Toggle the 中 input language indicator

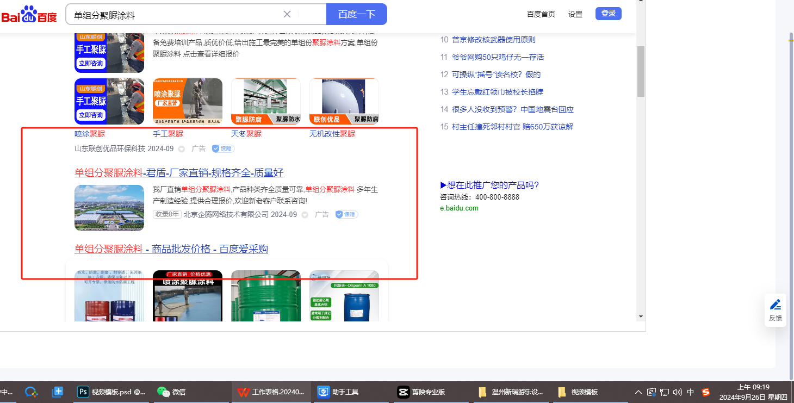tap(691, 392)
